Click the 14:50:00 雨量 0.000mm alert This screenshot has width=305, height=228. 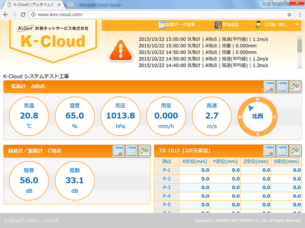197,52
